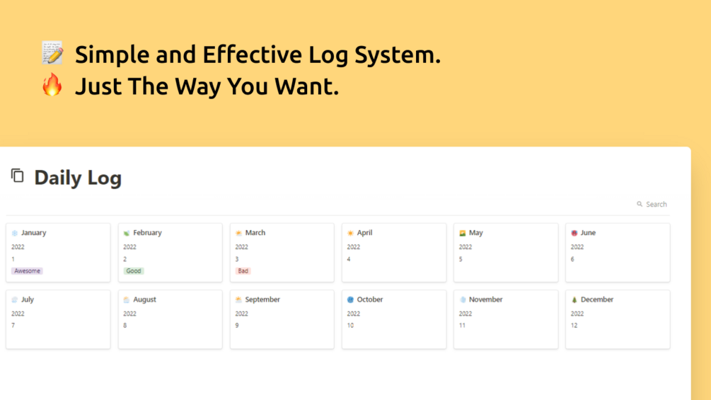Screen dimensions: 711x400
Task: Select the Bad tag on March
Action: [x=243, y=270]
